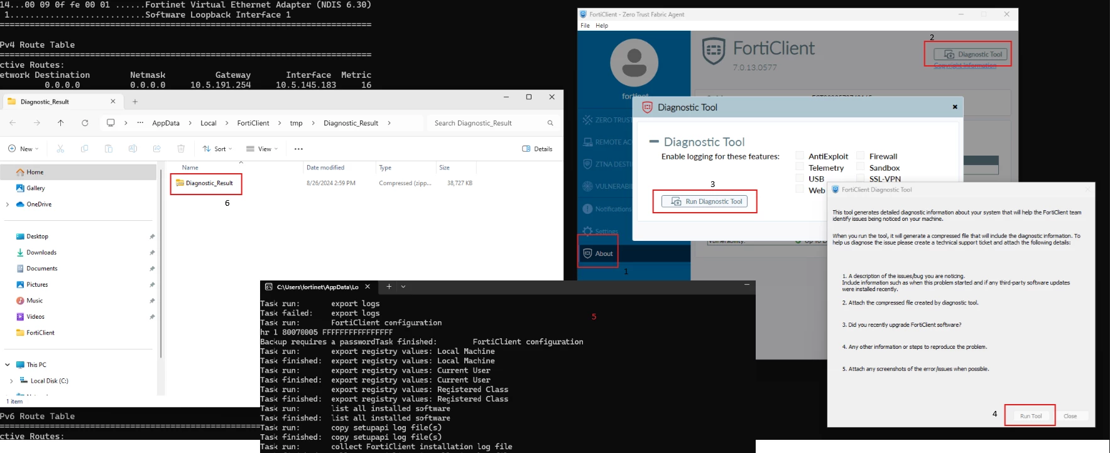Viewport: 1110px width, 453px height.
Task: Click Close in FortiClient Diagnostic Tool dialog
Action: (1070, 416)
